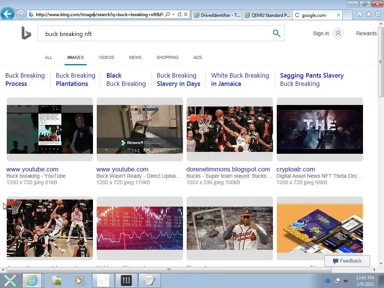Click Buck Breaking Plantations suggestion

tap(75, 79)
